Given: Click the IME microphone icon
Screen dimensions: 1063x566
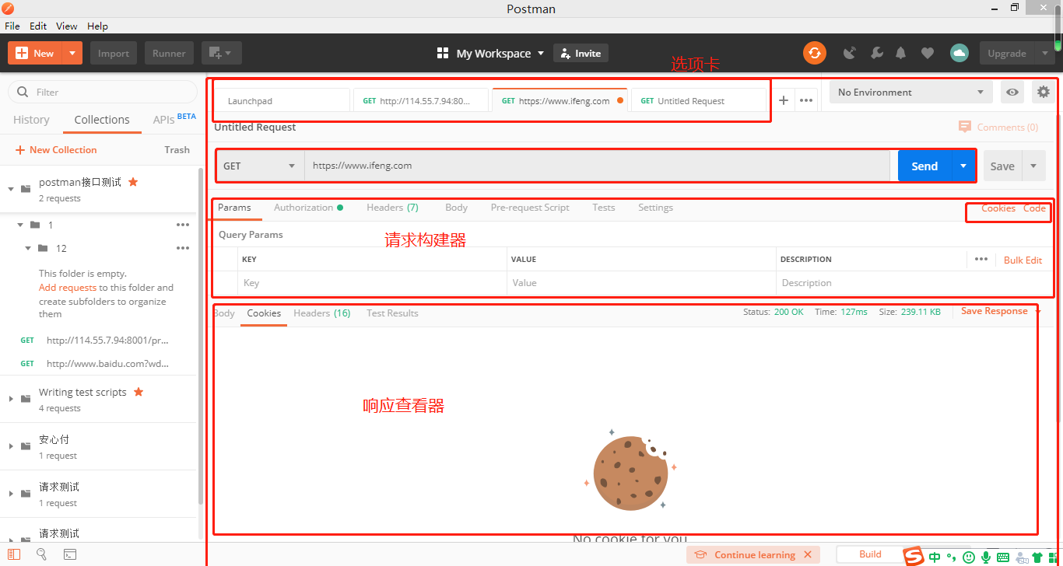Looking at the screenshot, I should 986,557.
